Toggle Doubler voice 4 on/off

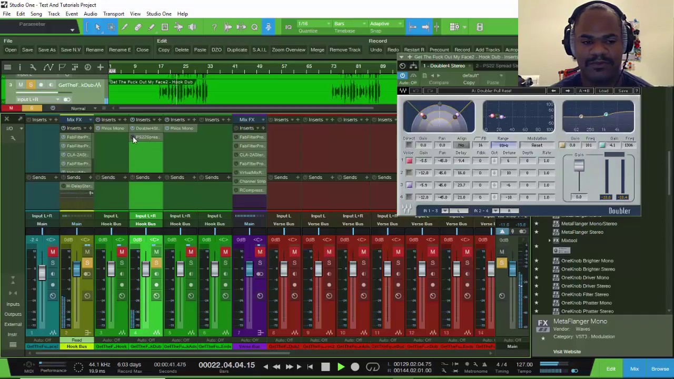point(409,197)
